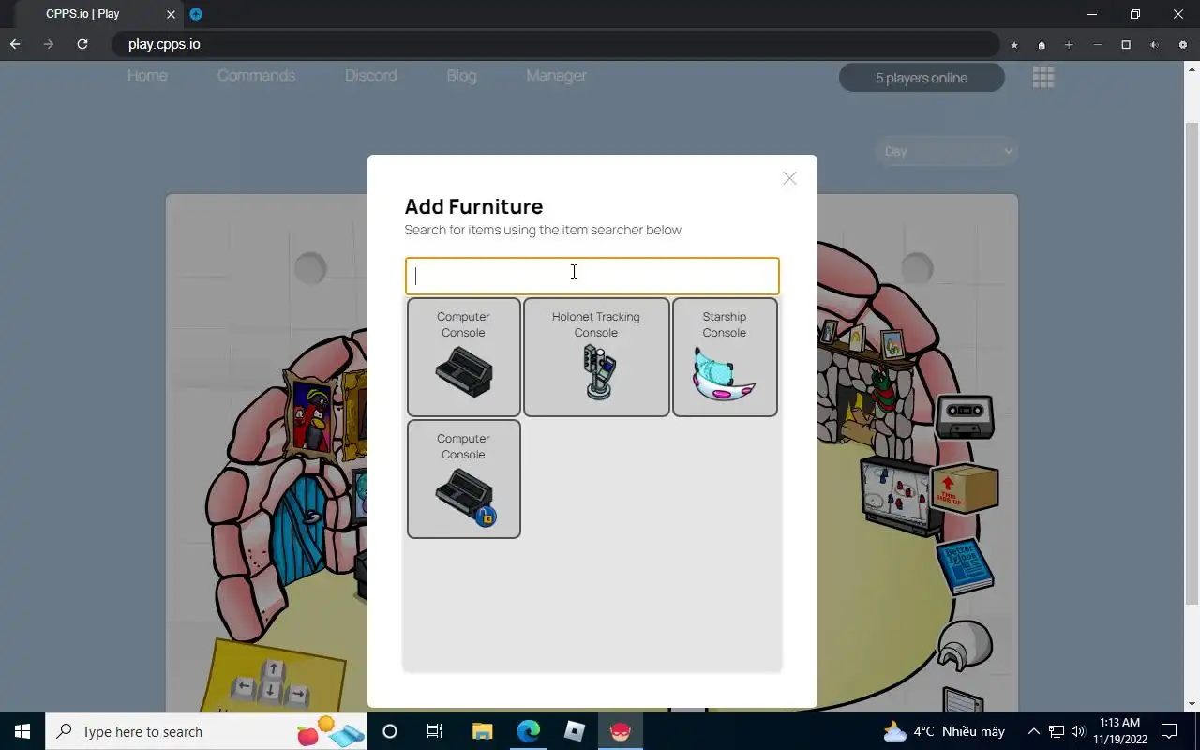Click the furniture item search field
1200x750 pixels.
592,276
